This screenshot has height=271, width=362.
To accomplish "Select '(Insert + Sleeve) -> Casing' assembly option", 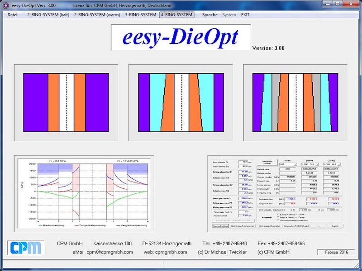I will point(291,217).
